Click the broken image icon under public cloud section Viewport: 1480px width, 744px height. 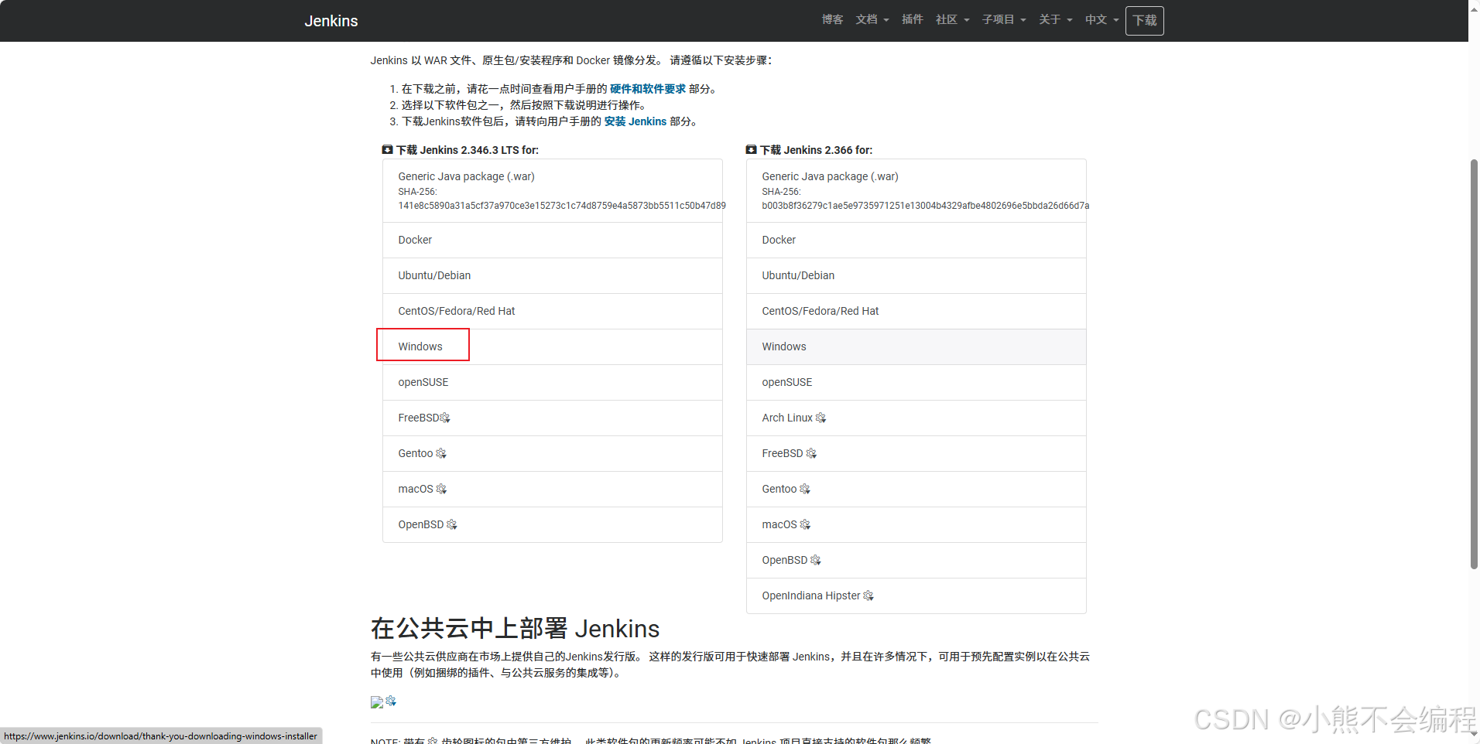(x=377, y=702)
